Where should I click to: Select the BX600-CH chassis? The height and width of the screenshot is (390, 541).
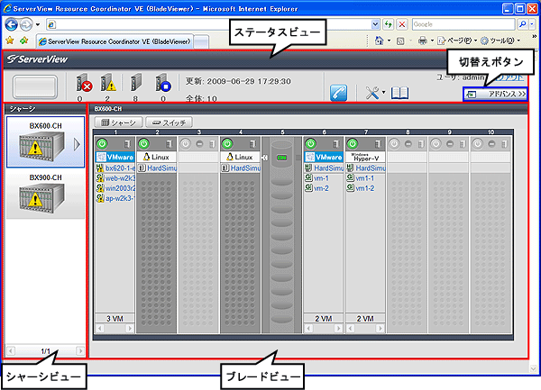(46, 142)
